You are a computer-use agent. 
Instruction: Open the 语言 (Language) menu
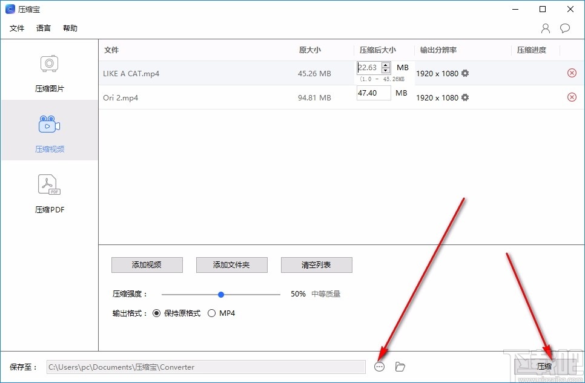[43, 28]
